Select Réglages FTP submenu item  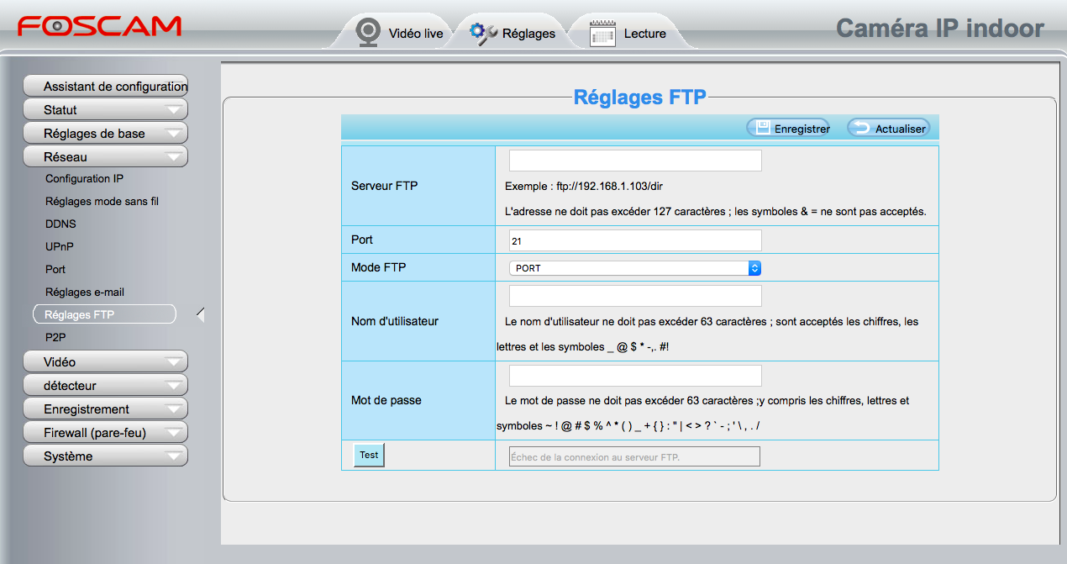point(104,314)
